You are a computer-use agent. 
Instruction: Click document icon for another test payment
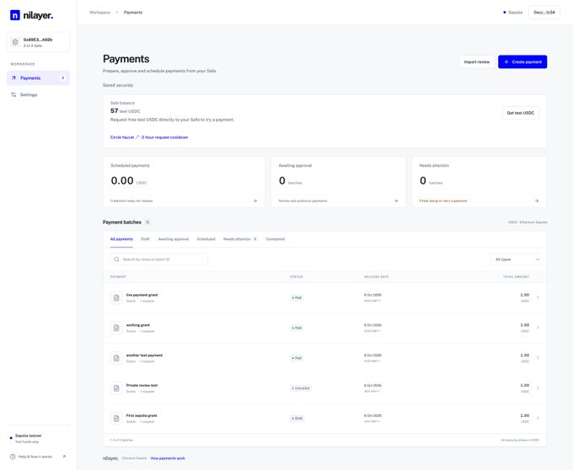tap(116, 358)
